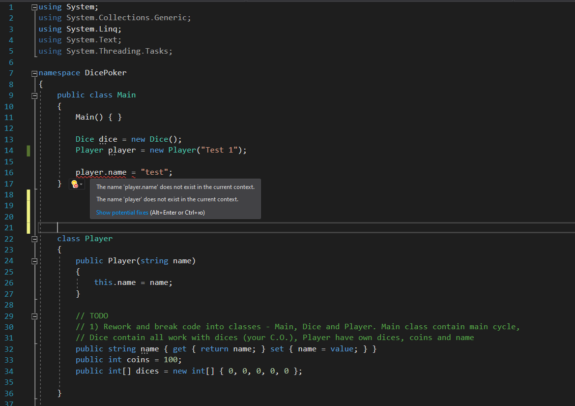The image size is (575, 406).
Task: Click line number 32 in the gutter
Action: [9, 349]
